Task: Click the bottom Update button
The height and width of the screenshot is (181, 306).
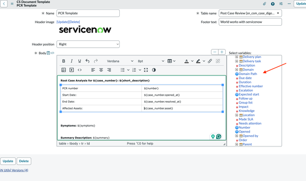Action: (x=8, y=161)
